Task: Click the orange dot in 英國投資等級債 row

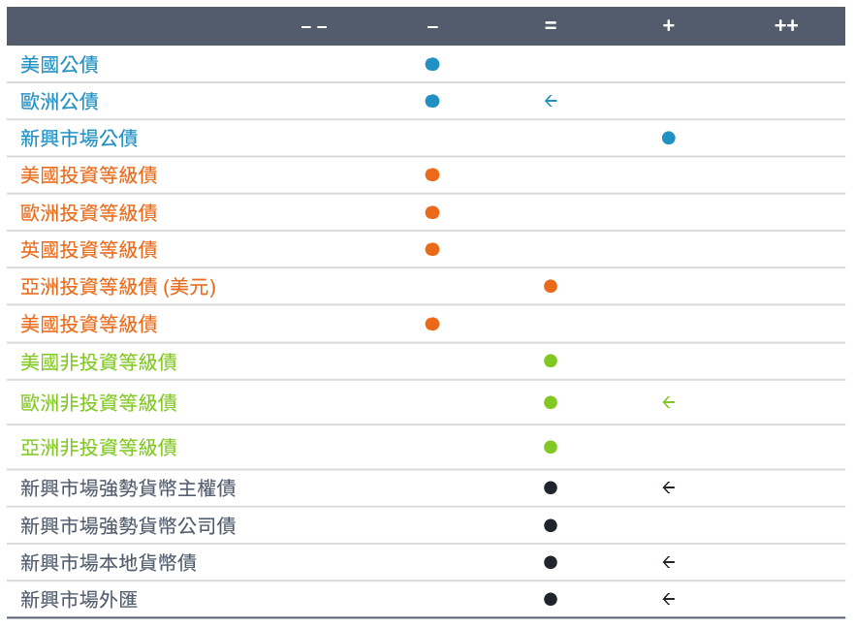Action: (x=432, y=249)
